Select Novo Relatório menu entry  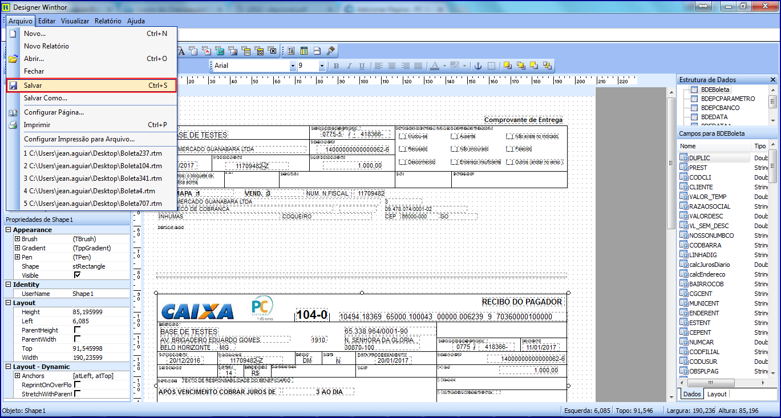point(92,46)
